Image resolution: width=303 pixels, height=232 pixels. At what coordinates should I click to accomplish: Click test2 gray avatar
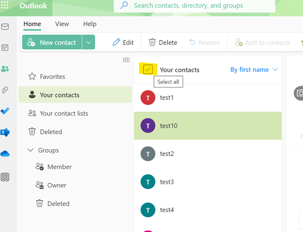(x=148, y=154)
